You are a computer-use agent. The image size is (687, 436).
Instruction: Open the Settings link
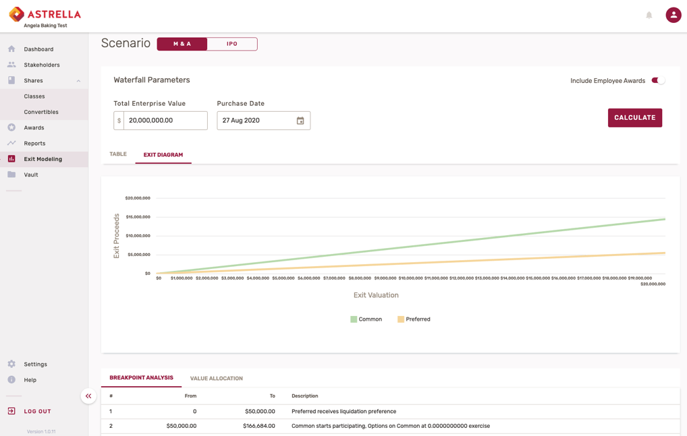[36, 365]
